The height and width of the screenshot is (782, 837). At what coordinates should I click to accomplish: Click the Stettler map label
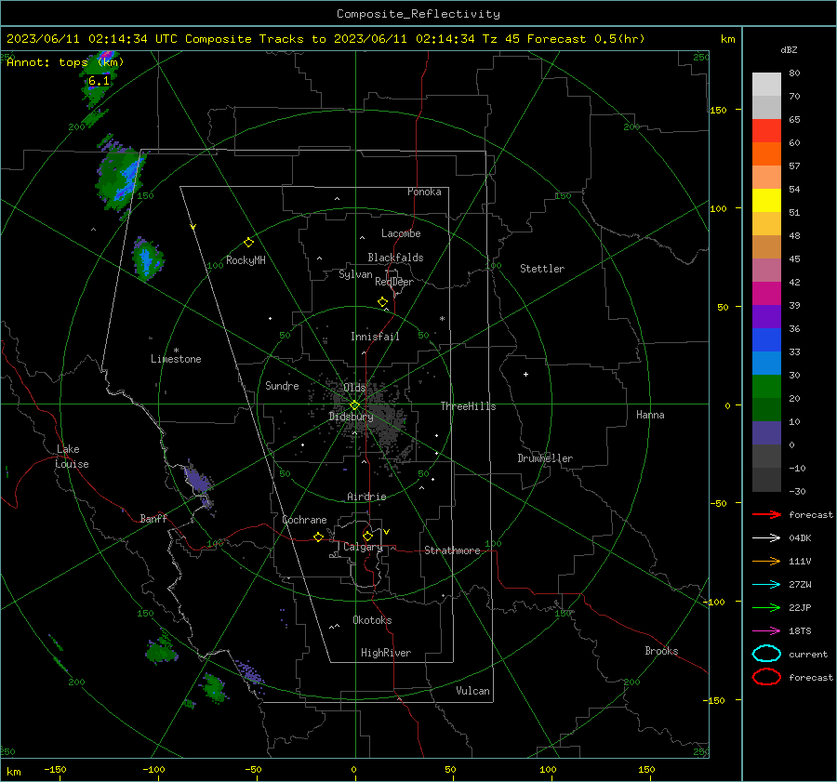click(x=542, y=269)
